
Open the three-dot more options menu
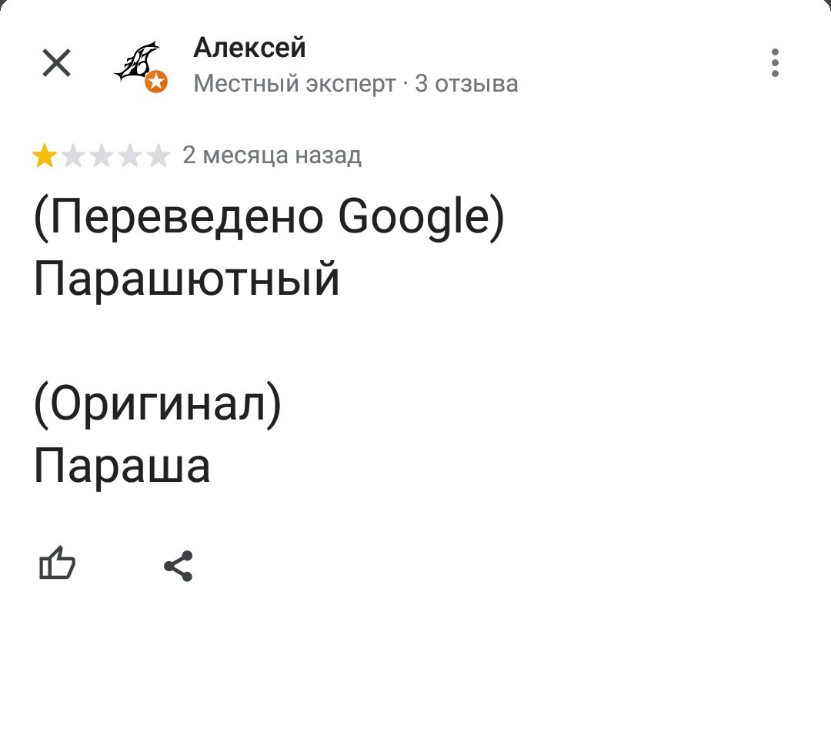[775, 63]
